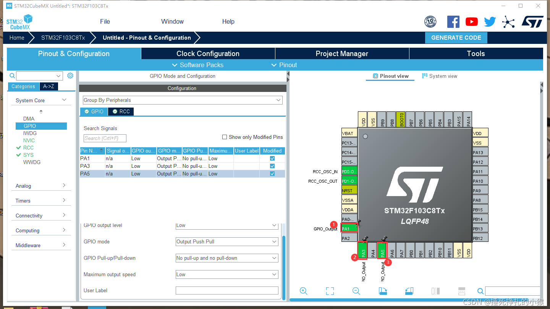This screenshot has width=550, height=309.
Task: Select pin PB12 on the chip
Action: pyautogui.click(x=480, y=238)
